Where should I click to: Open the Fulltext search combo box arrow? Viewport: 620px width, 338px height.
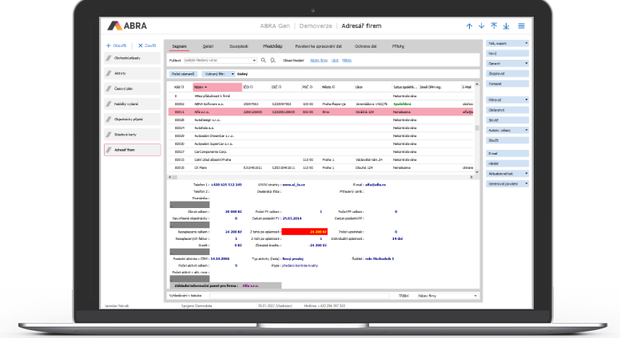[254, 60]
